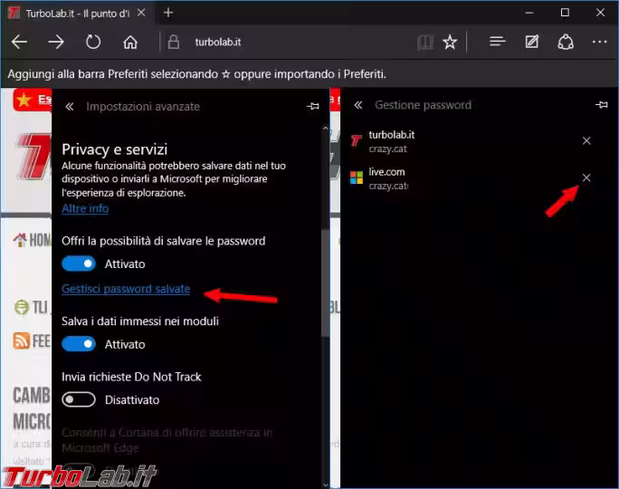Open Gestisci password salvate link
619x489 pixels.
pos(126,289)
